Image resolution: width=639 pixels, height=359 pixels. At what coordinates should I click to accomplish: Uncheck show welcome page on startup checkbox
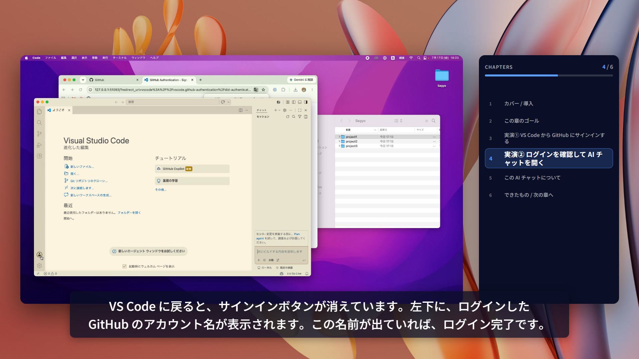(x=124, y=266)
